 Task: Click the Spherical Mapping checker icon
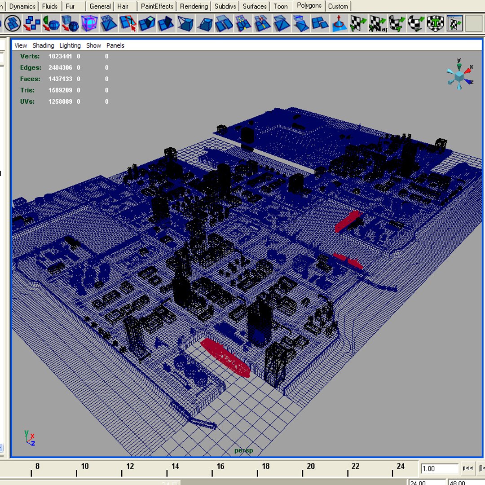[416, 23]
